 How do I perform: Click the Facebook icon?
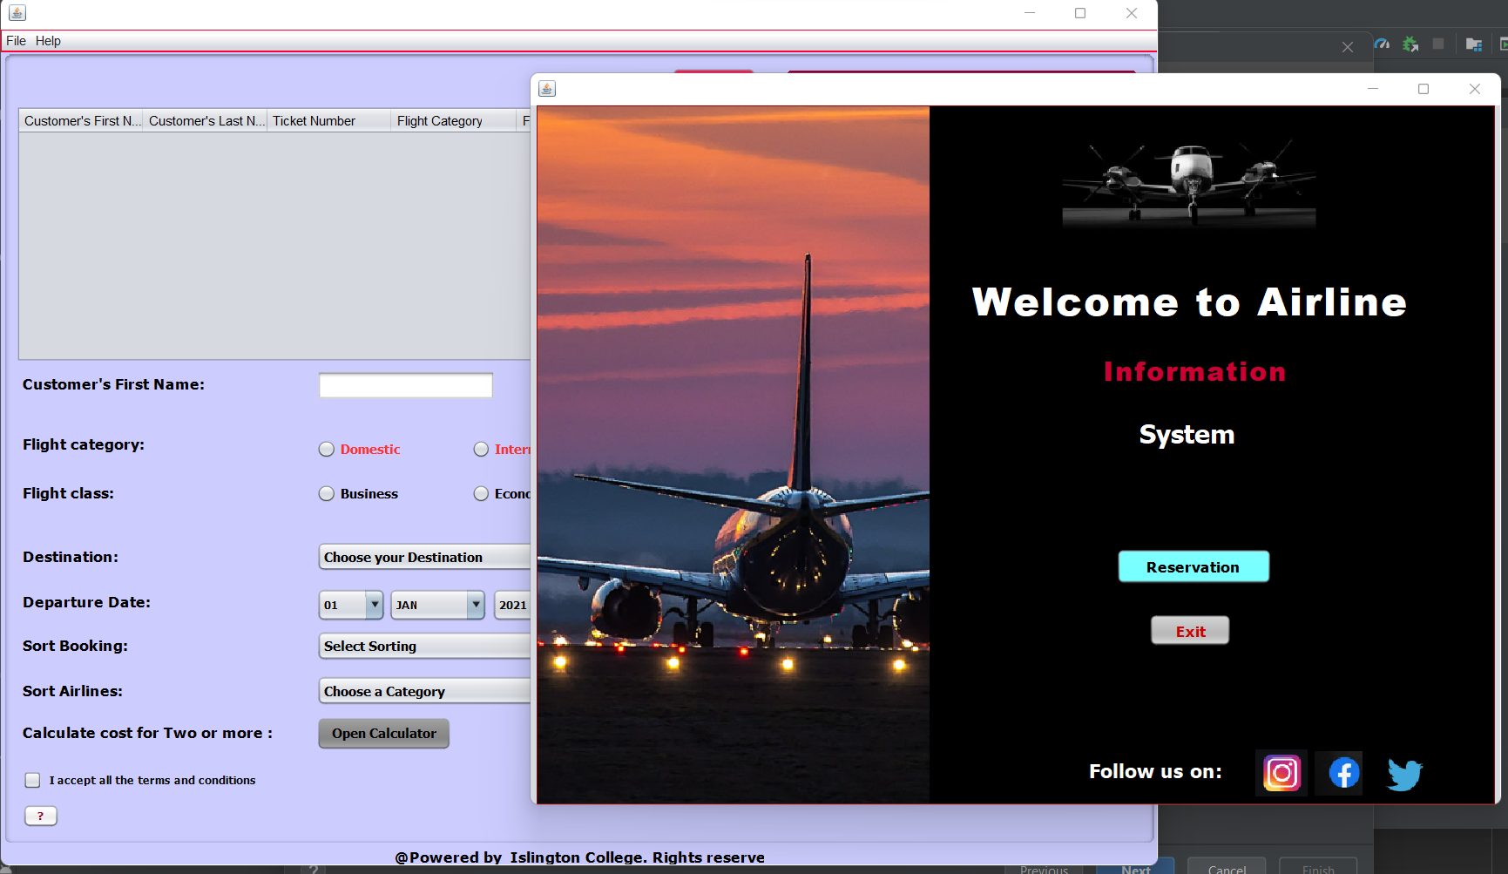tap(1339, 773)
